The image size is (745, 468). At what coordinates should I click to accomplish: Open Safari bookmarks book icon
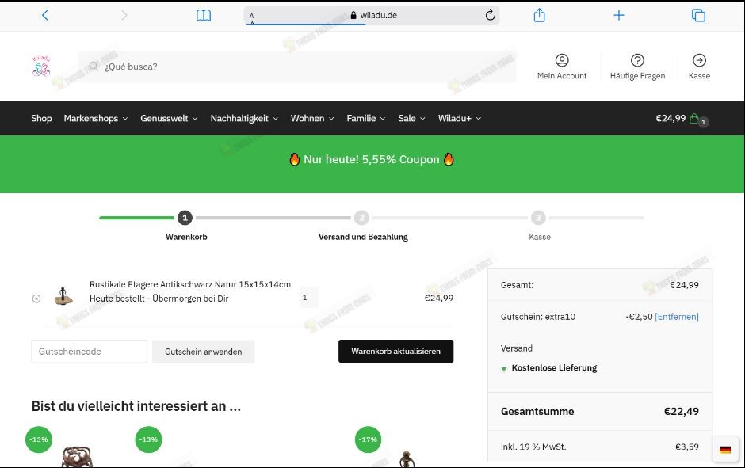coord(204,15)
